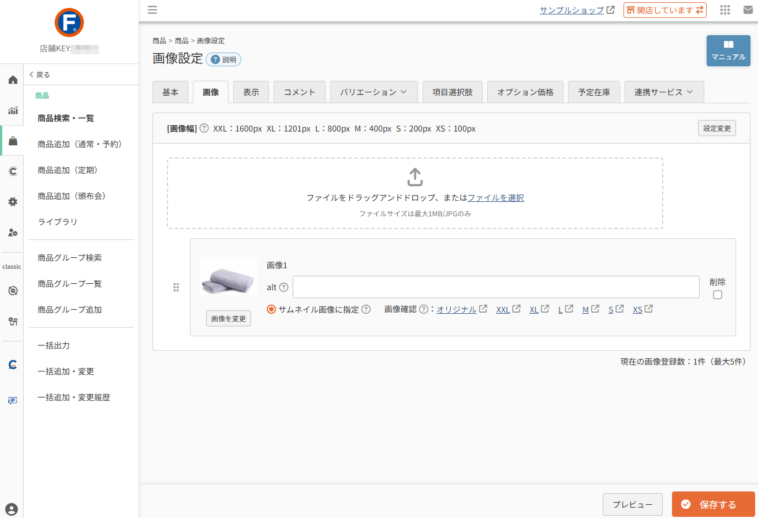The height and width of the screenshot is (518, 758).
Task: Toggle the hamburger menu icon
Action: [152, 10]
